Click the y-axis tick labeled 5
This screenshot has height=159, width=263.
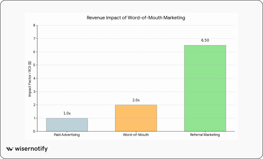(x=34, y=65)
